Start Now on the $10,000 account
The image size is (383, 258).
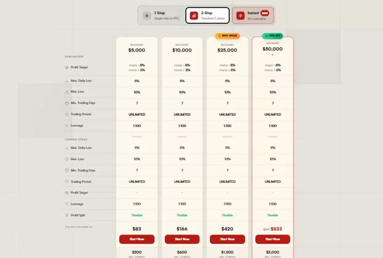coord(182,239)
